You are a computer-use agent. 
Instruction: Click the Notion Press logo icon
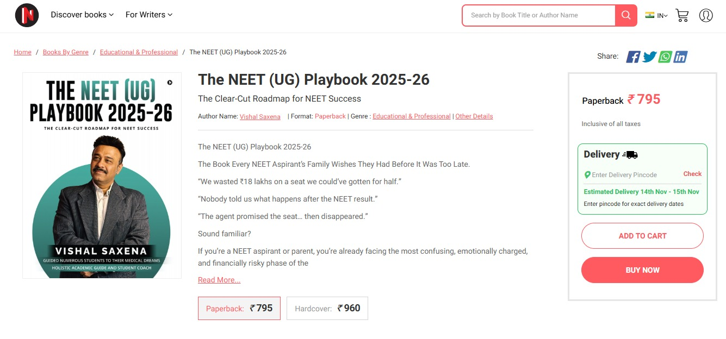pyautogui.click(x=27, y=15)
